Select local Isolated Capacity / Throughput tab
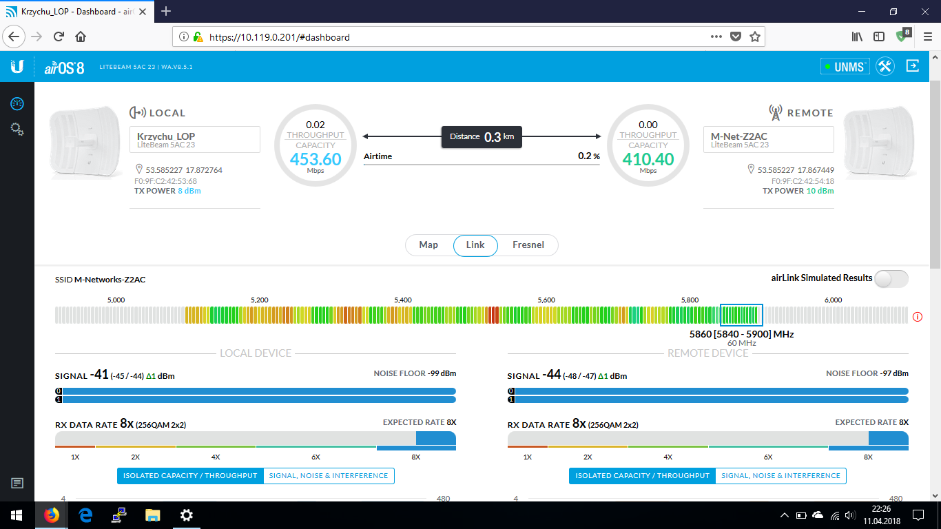This screenshot has height=529, width=941. [190, 476]
